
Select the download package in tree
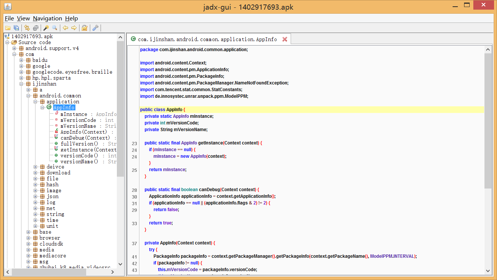[58, 173]
